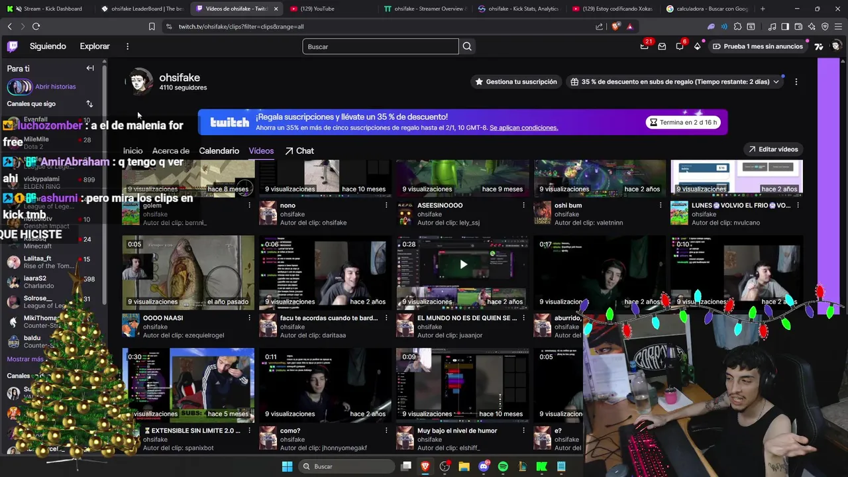Switch to the Inicio channel tab
The image size is (848, 477).
[132, 151]
